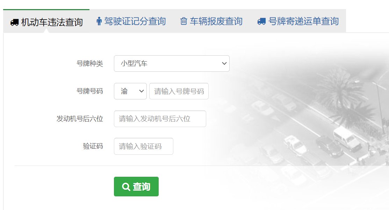Click the 请输入发动机号后六位 input field
Screen dimensions: 389x210
click(160, 119)
